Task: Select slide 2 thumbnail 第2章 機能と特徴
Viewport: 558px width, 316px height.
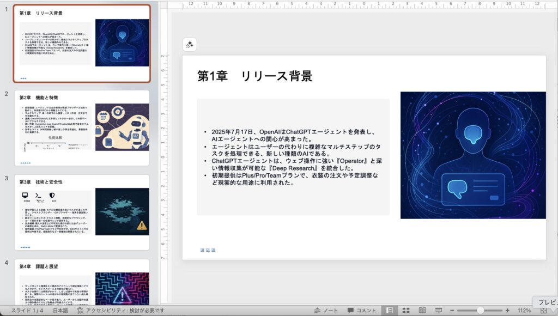Action: (x=82, y=127)
